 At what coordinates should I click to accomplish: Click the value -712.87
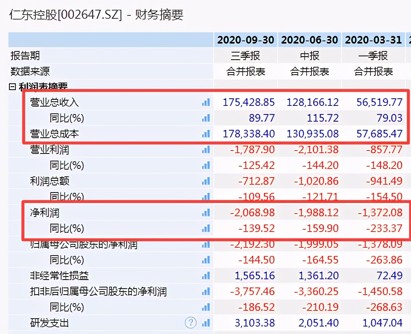point(257,181)
